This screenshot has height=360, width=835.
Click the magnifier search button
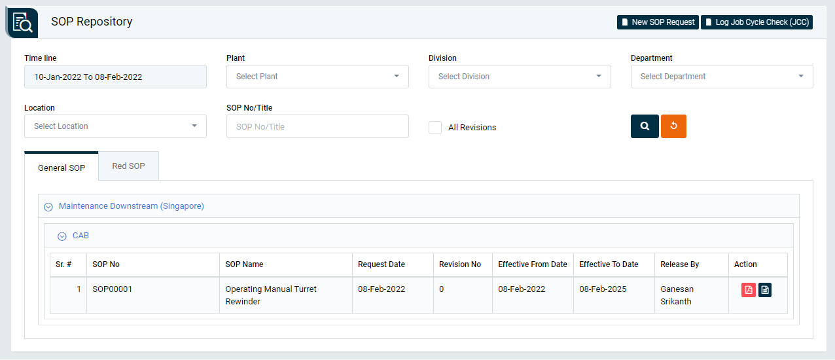tap(645, 126)
